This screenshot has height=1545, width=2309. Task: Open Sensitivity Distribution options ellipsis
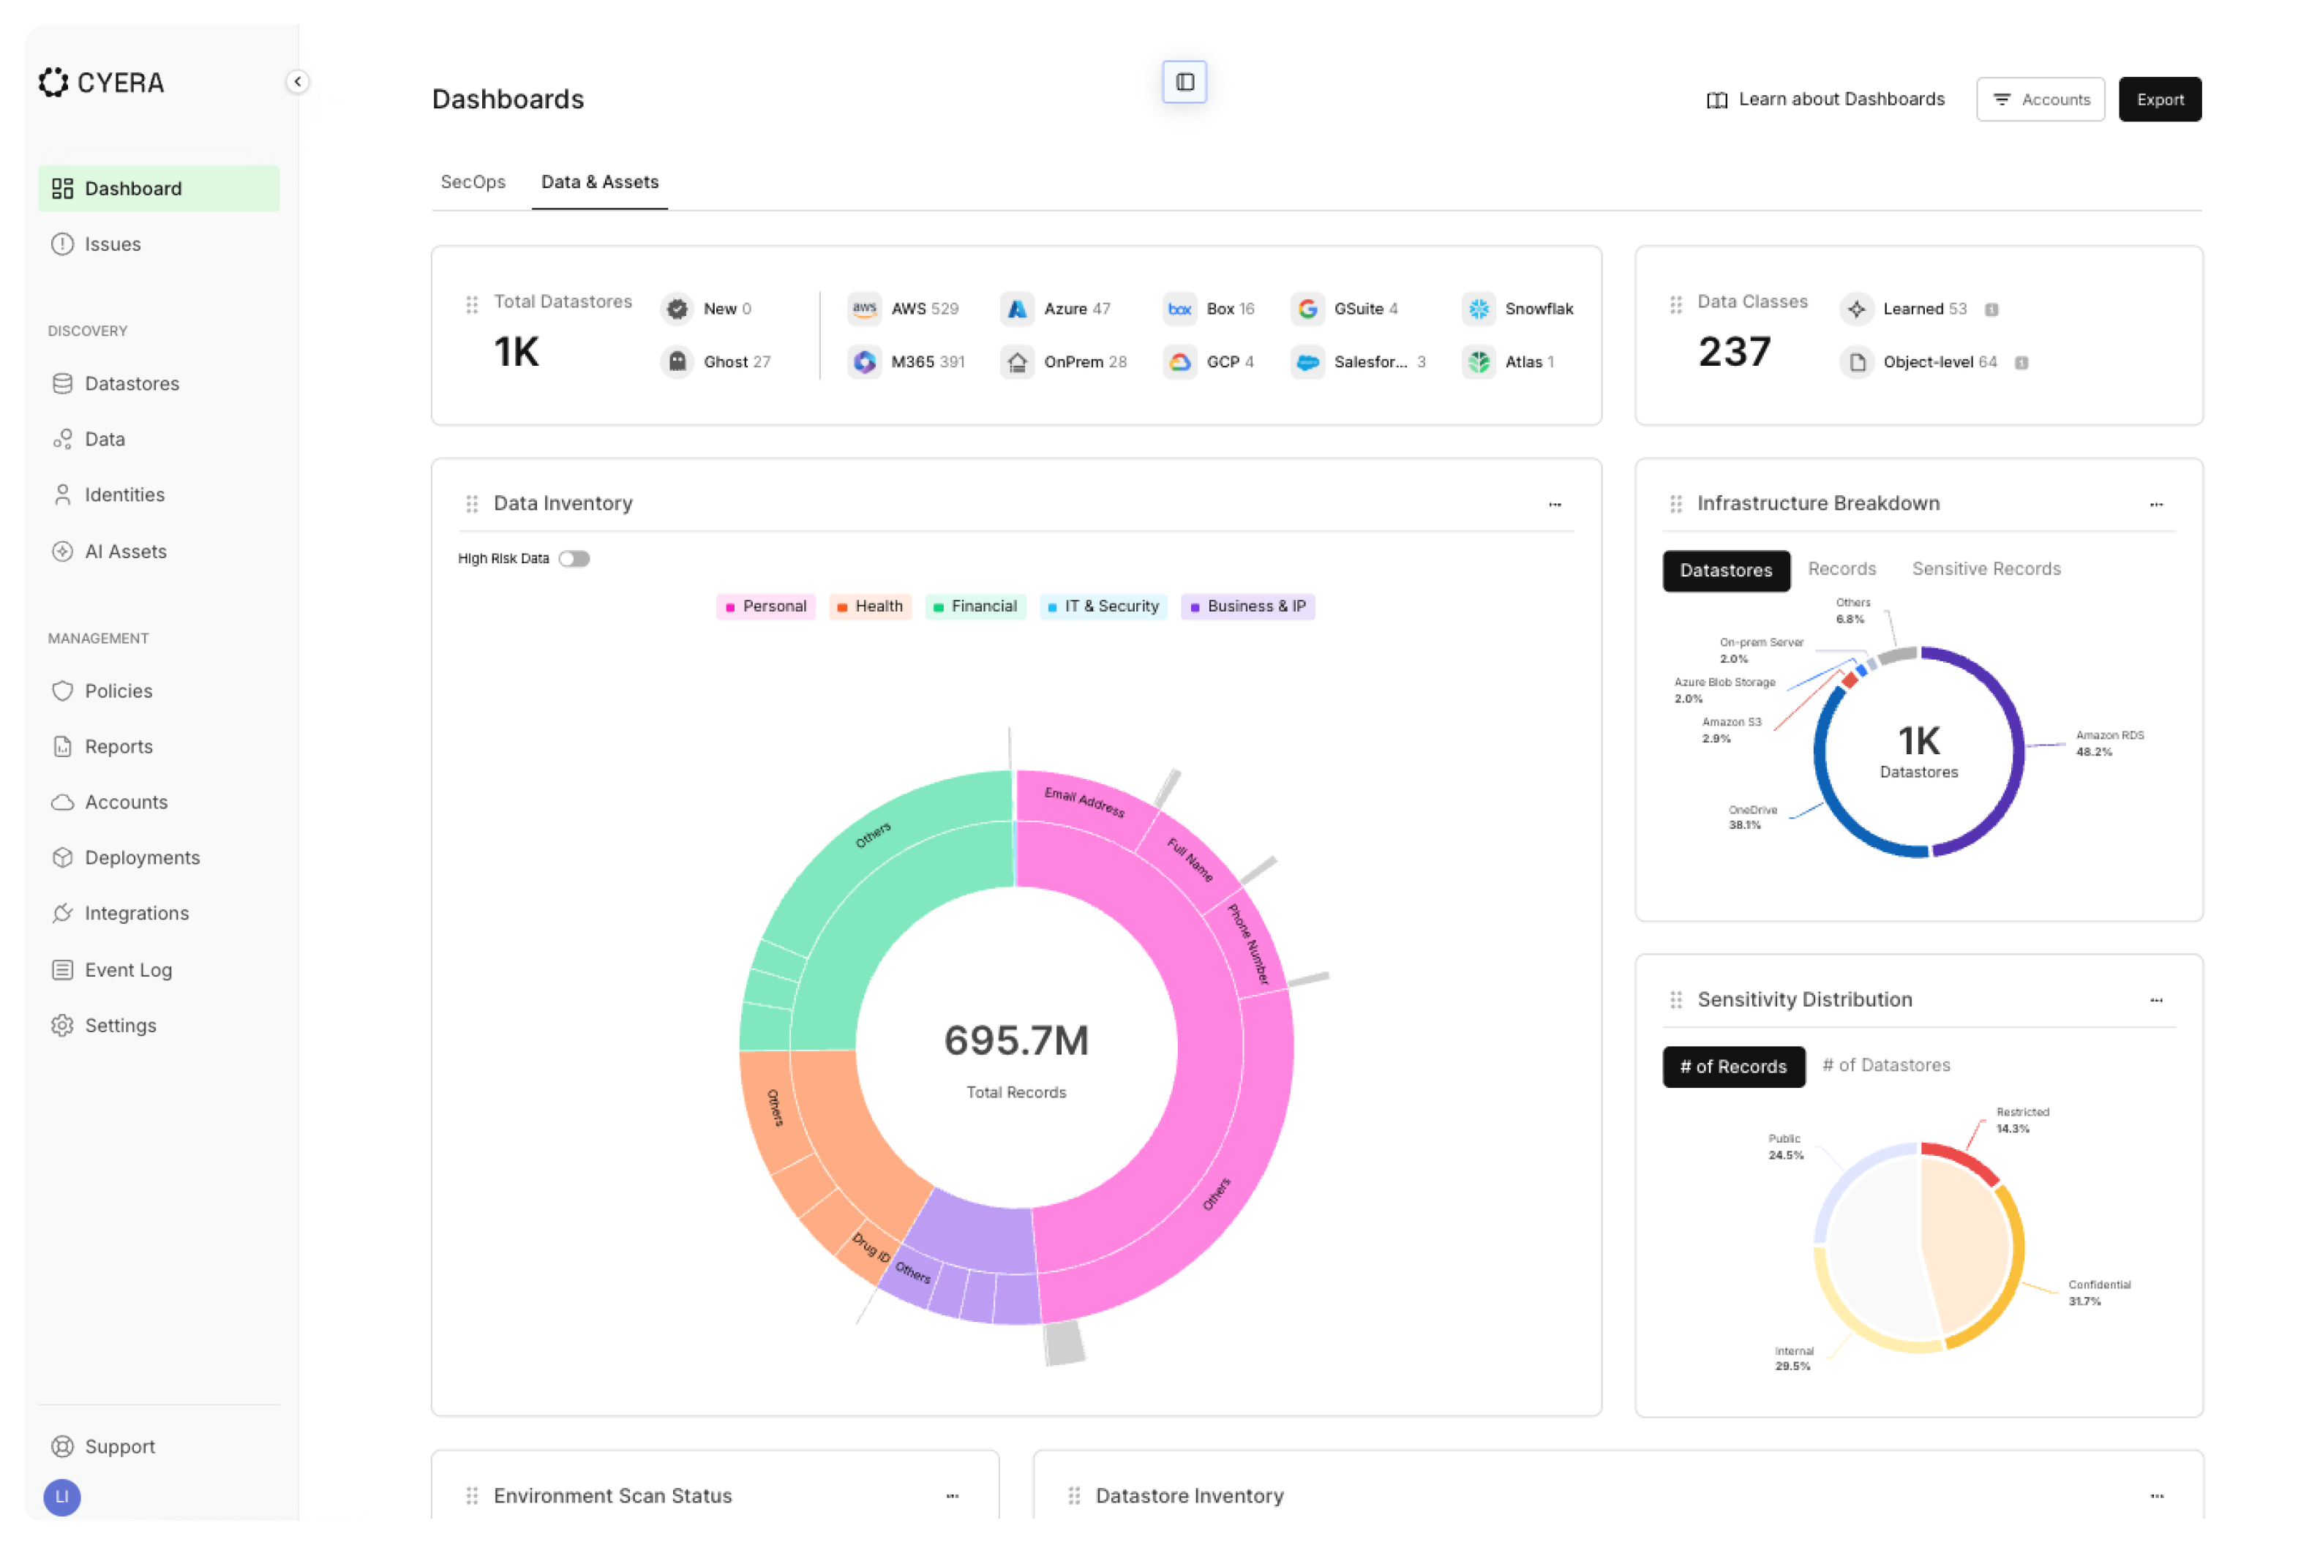(x=2155, y=1000)
